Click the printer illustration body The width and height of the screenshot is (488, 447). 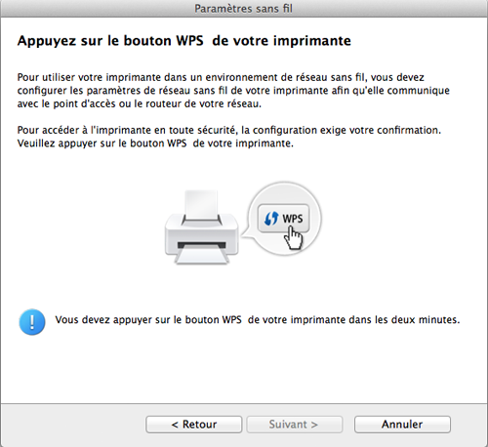(202, 234)
